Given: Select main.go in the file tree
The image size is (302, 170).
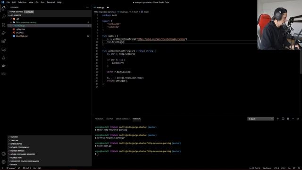Looking at the screenshot, I should [x=50, y=26].
